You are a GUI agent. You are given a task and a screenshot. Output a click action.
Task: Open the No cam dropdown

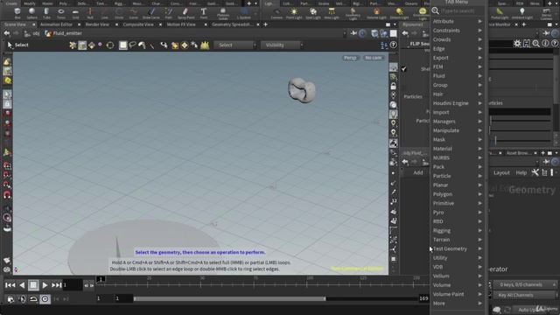click(374, 58)
